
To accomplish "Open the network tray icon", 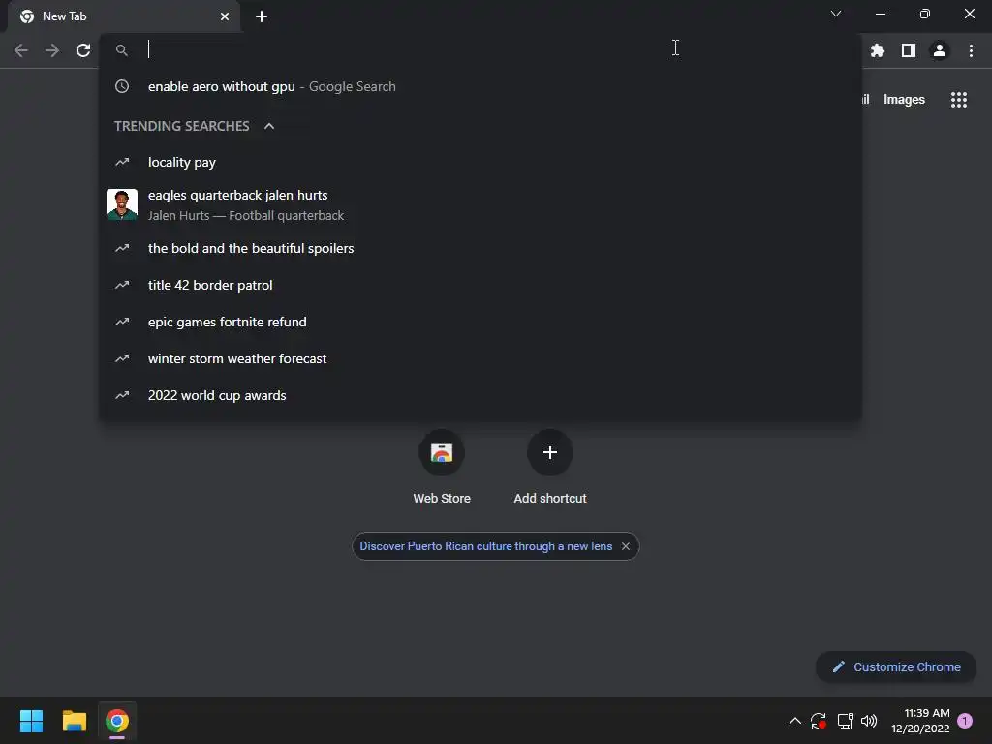I will pos(845,721).
